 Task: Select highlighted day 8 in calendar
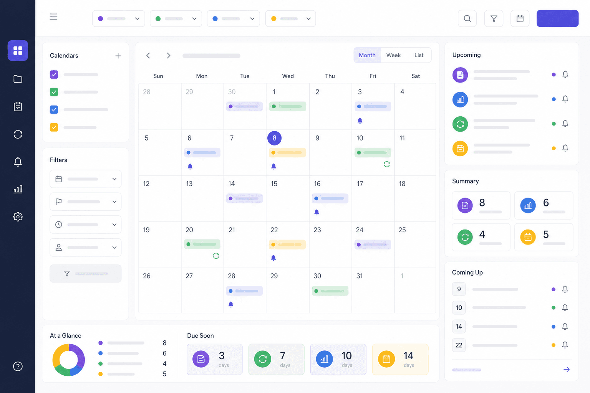point(274,138)
